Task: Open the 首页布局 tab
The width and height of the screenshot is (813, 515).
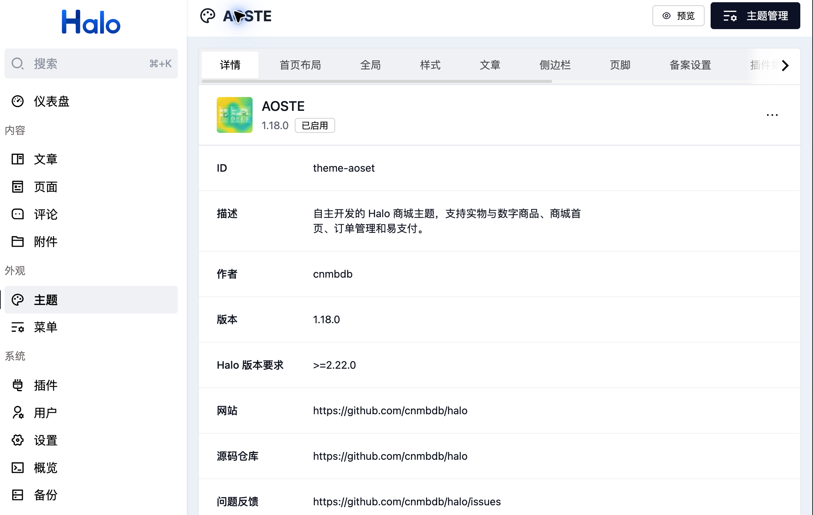Action: (300, 65)
